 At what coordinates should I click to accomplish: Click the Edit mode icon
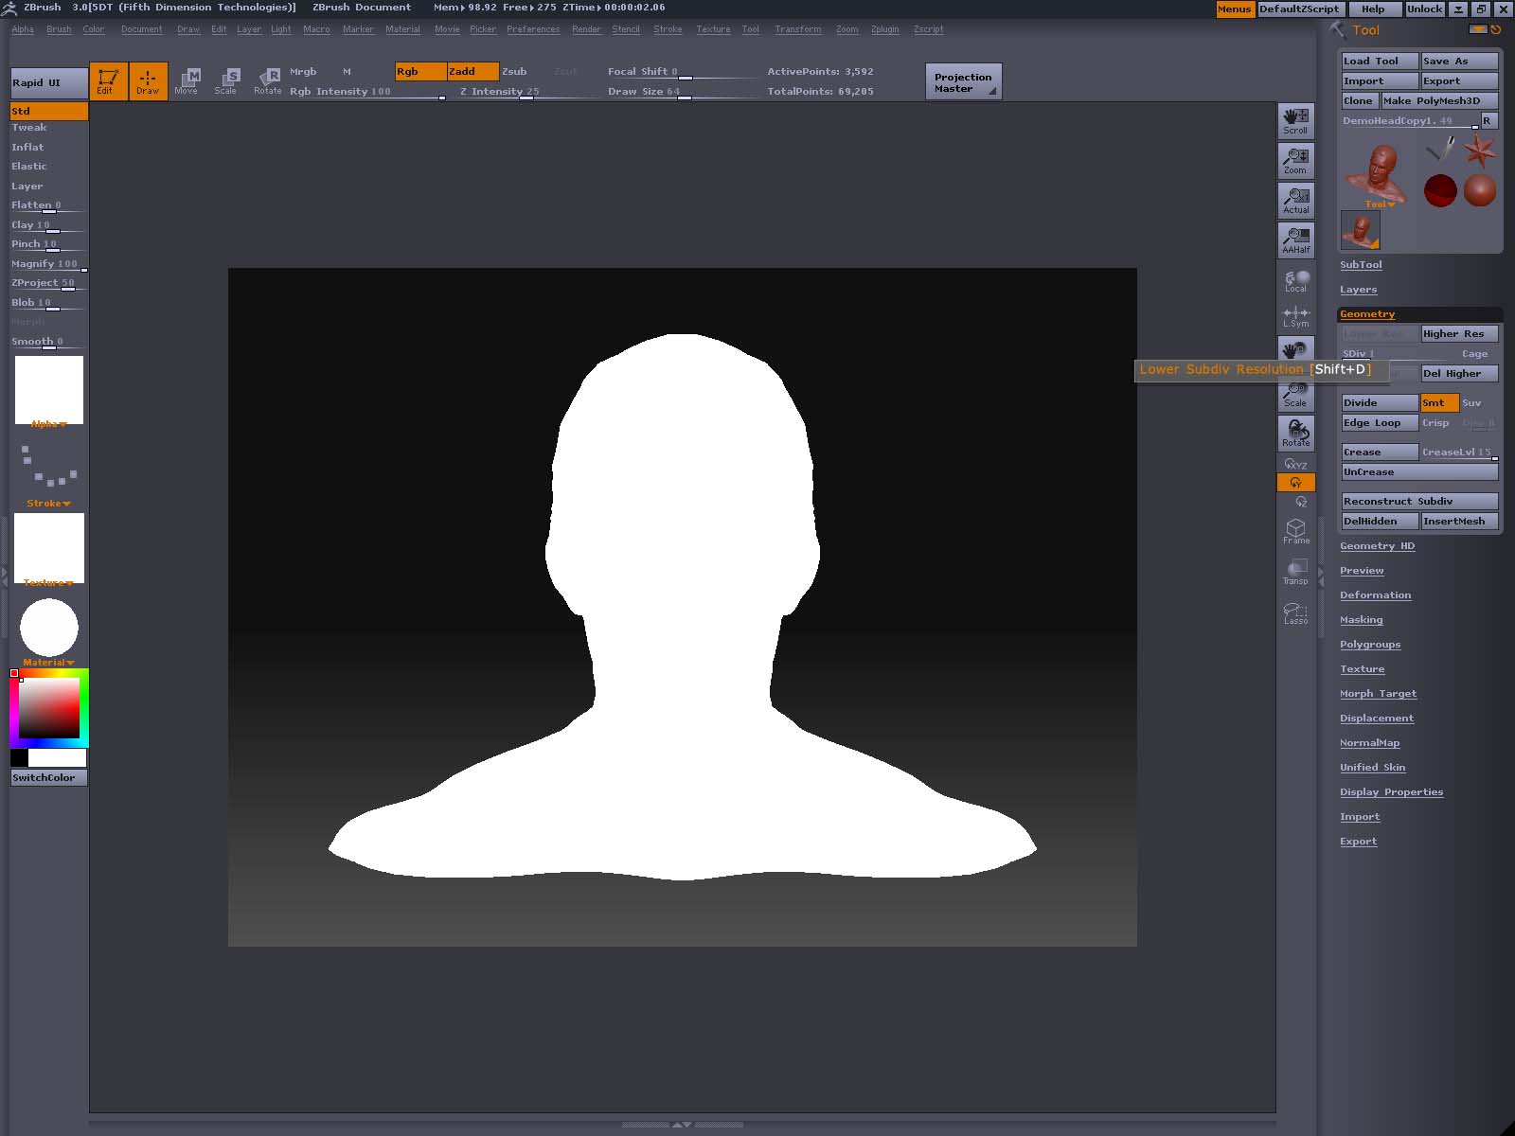coord(108,81)
